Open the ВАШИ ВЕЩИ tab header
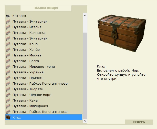 pyautogui.click(x=46, y=8)
